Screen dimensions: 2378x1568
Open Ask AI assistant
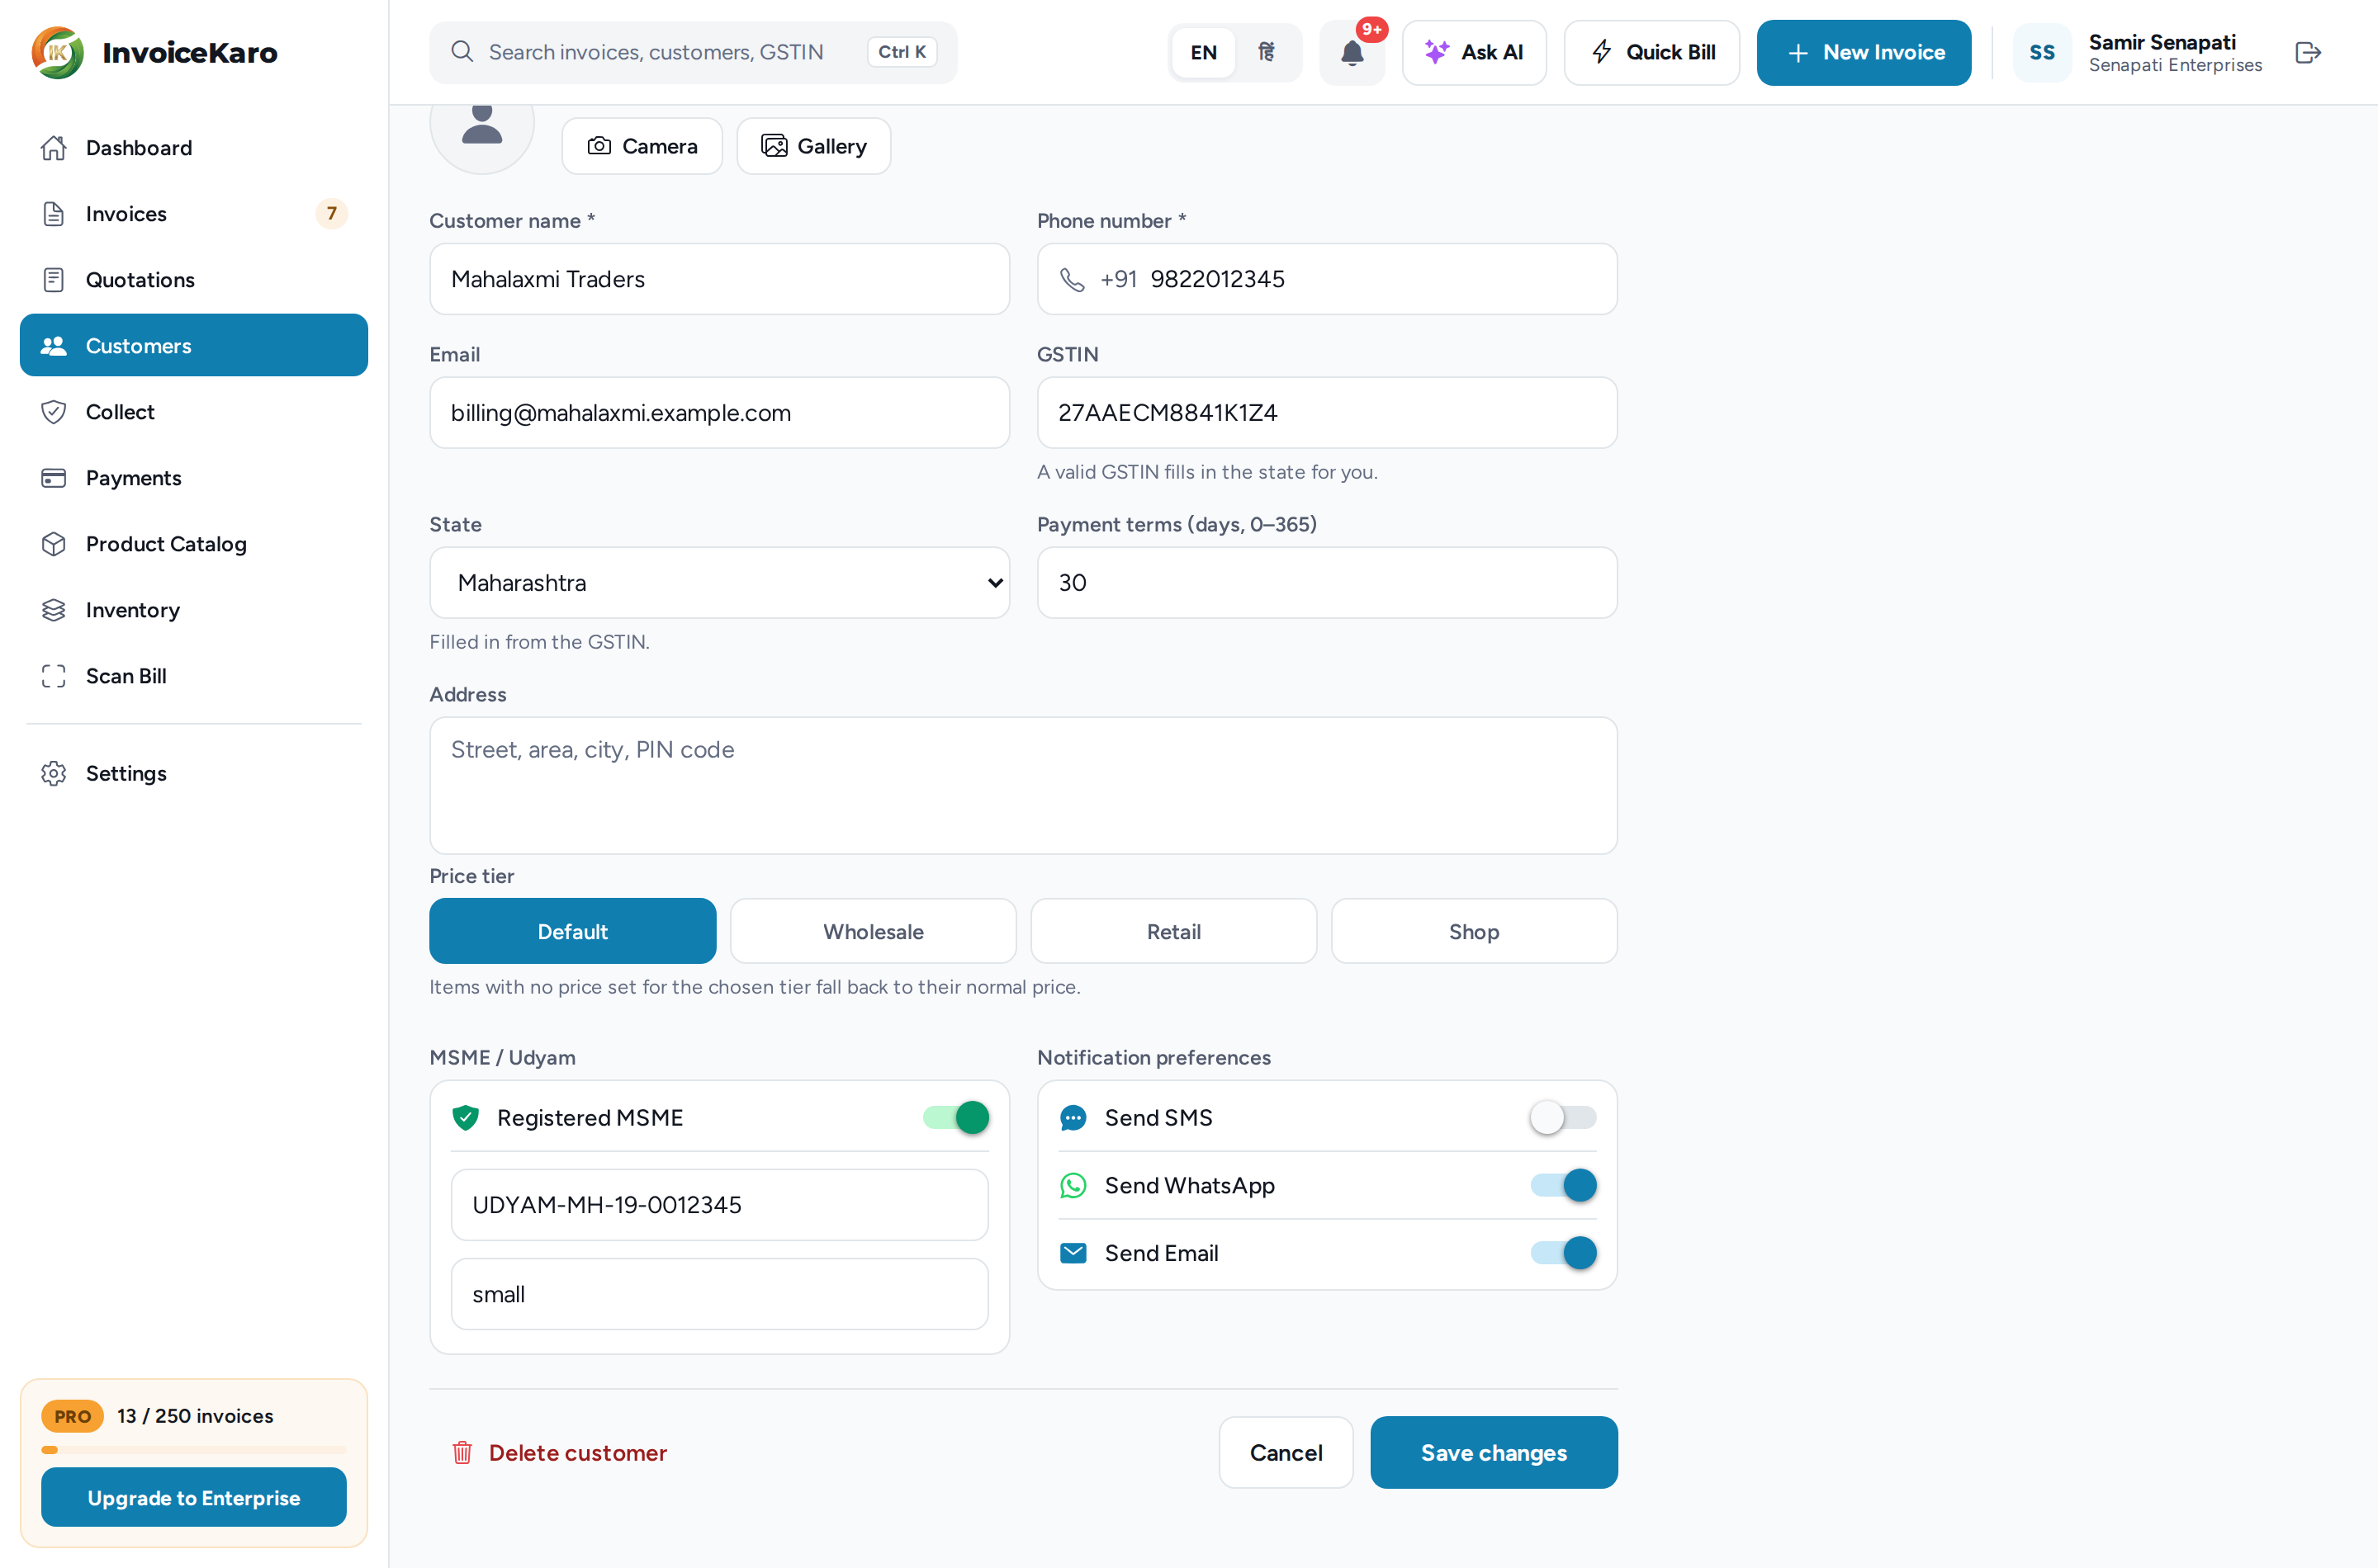click(1474, 52)
